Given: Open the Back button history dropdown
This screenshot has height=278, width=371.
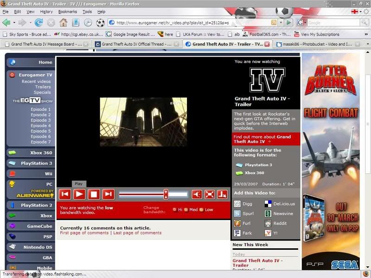Looking at the screenshot, I should [x=14, y=23].
